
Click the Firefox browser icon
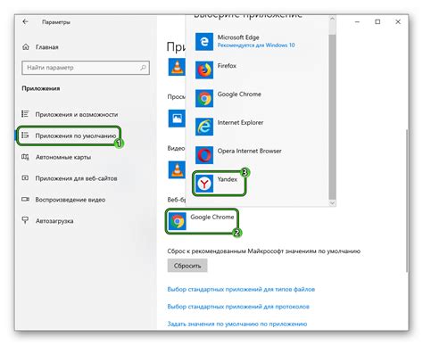(204, 70)
